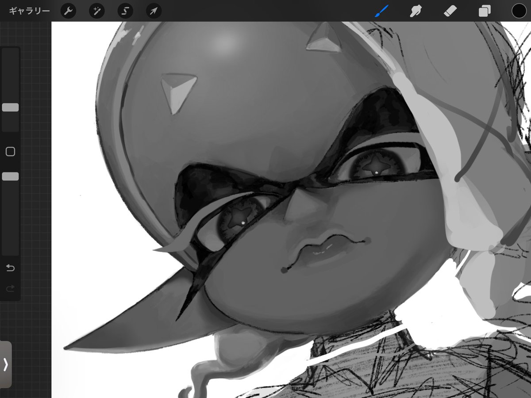Image resolution: width=531 pixels, height=398 pixels.
Task: Open the black active color picker
Action: click(x=519, y=11)
